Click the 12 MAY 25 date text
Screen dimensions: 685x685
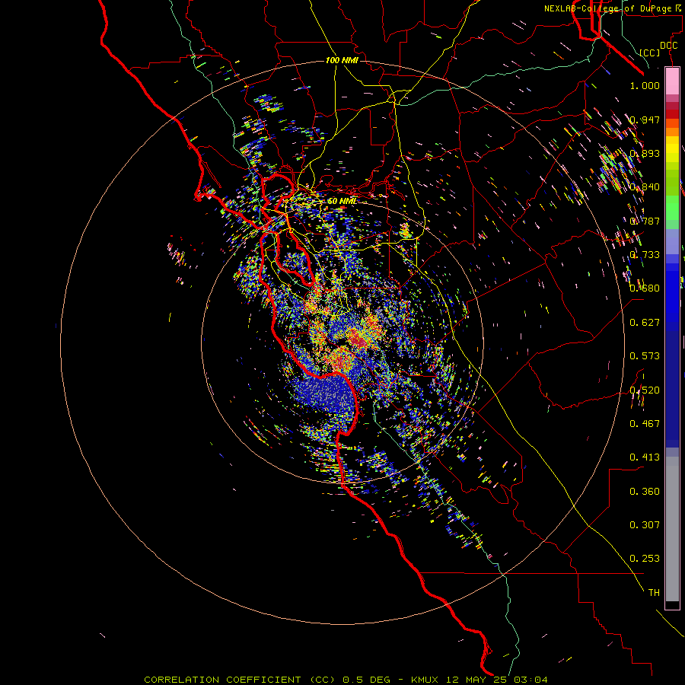pos(476,680)
